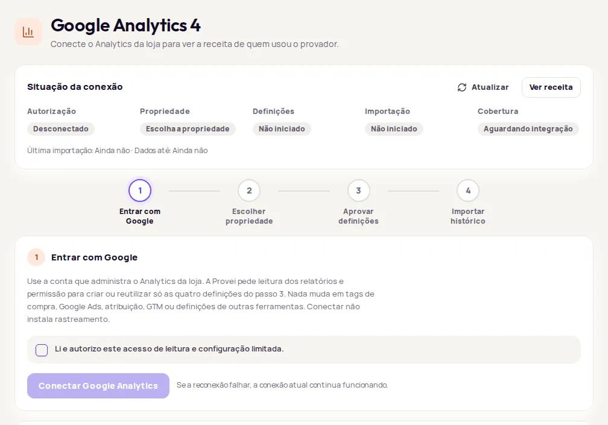Click the 'Cobertura' column label
The image size is (608, 425).
coord(498,111)
